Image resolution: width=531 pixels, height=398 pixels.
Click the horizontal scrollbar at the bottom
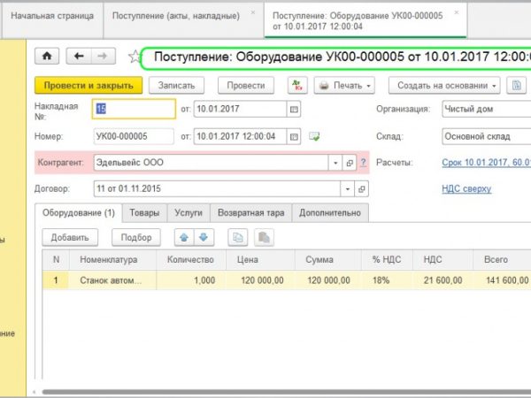265,392
